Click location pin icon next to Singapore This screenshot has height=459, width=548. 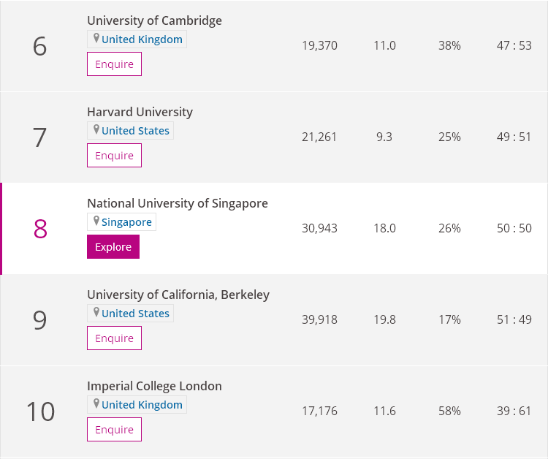pos(96,221)
